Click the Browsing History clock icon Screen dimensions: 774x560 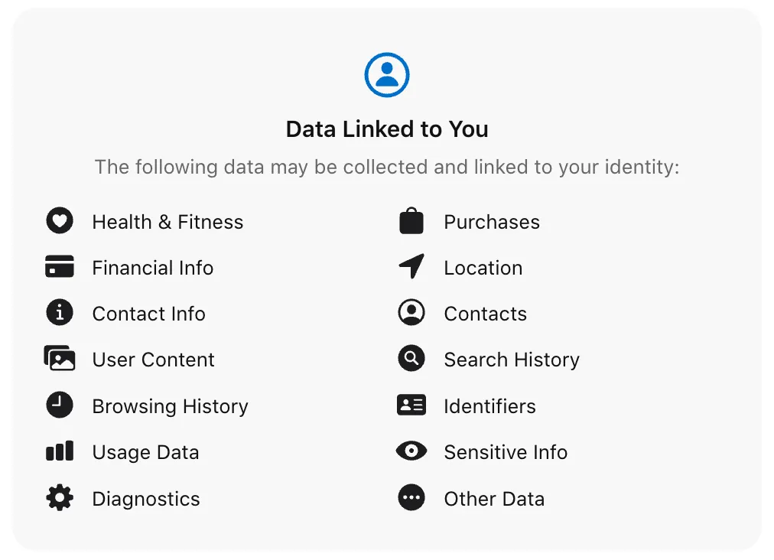pyautogui.click(x=60, y=405)
